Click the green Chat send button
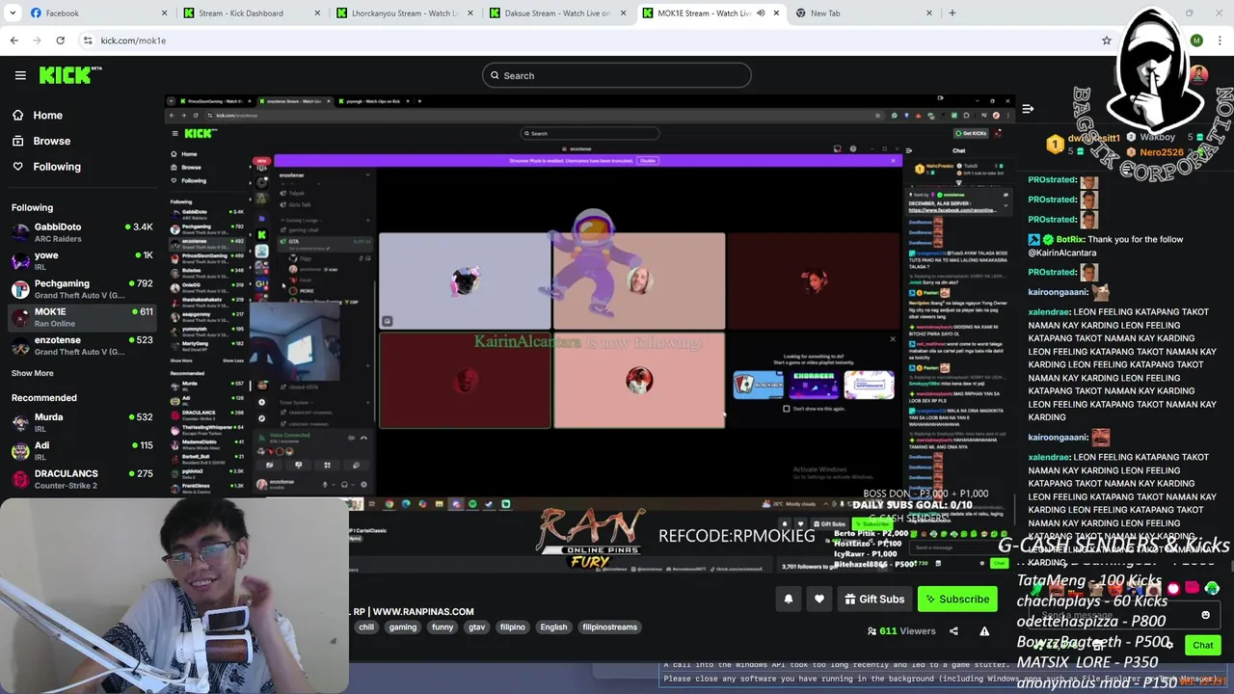1234x694 pixels. 1203,645
